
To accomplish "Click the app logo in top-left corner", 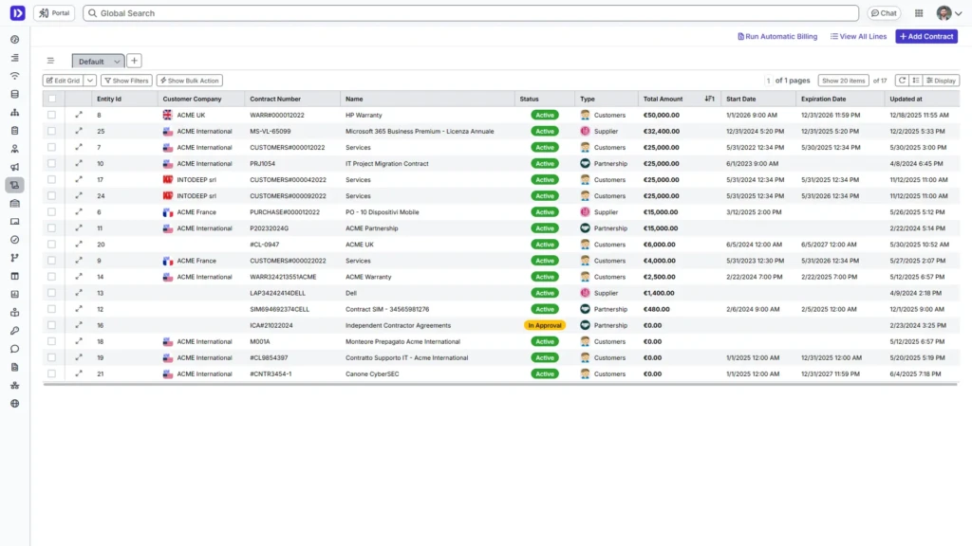I will (17, 13).
